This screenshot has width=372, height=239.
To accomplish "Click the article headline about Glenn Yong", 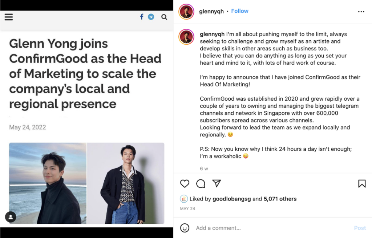I will [85, 73].
